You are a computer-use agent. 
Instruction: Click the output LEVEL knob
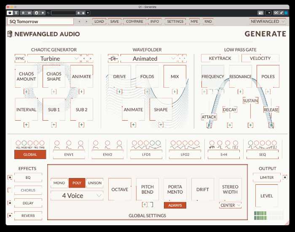(267, 196)
